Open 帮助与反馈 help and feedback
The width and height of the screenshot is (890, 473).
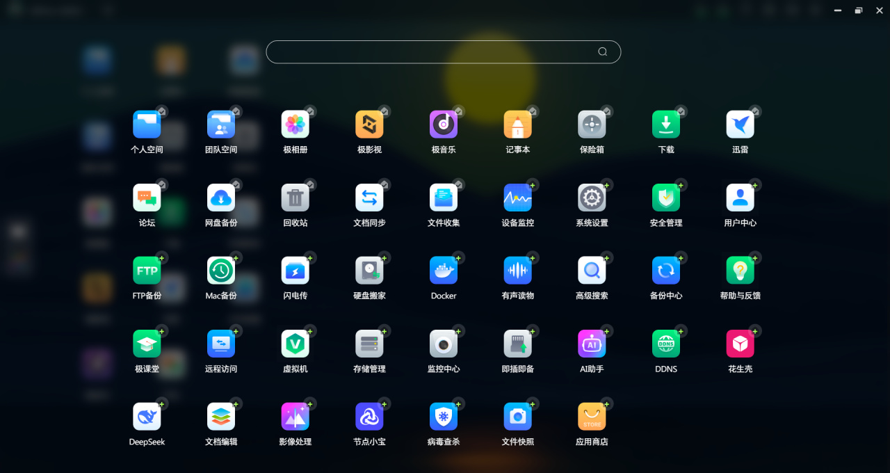[x=741, y=271]
